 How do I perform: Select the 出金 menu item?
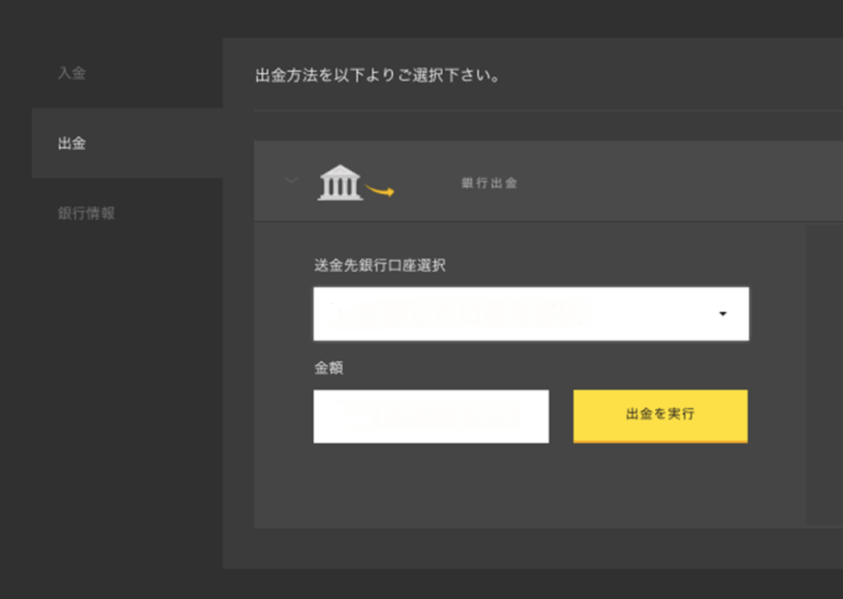(71, 145)
